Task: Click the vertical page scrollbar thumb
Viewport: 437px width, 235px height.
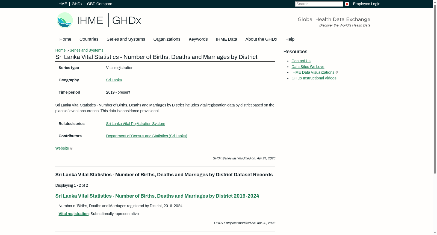Action: coord(435,89)
